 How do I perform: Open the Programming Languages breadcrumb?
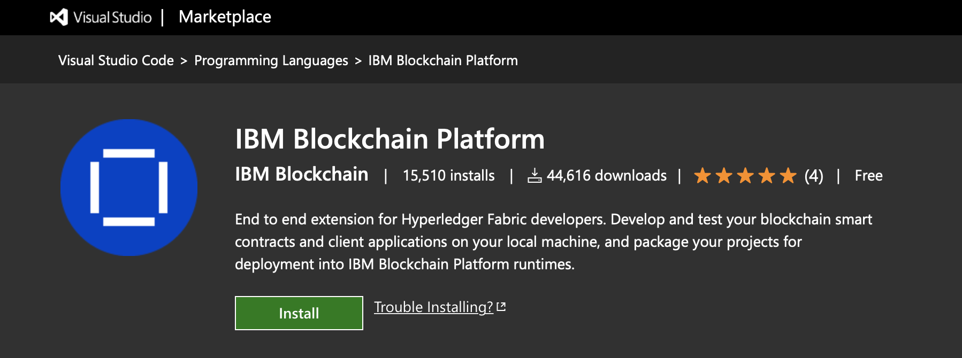271,60
